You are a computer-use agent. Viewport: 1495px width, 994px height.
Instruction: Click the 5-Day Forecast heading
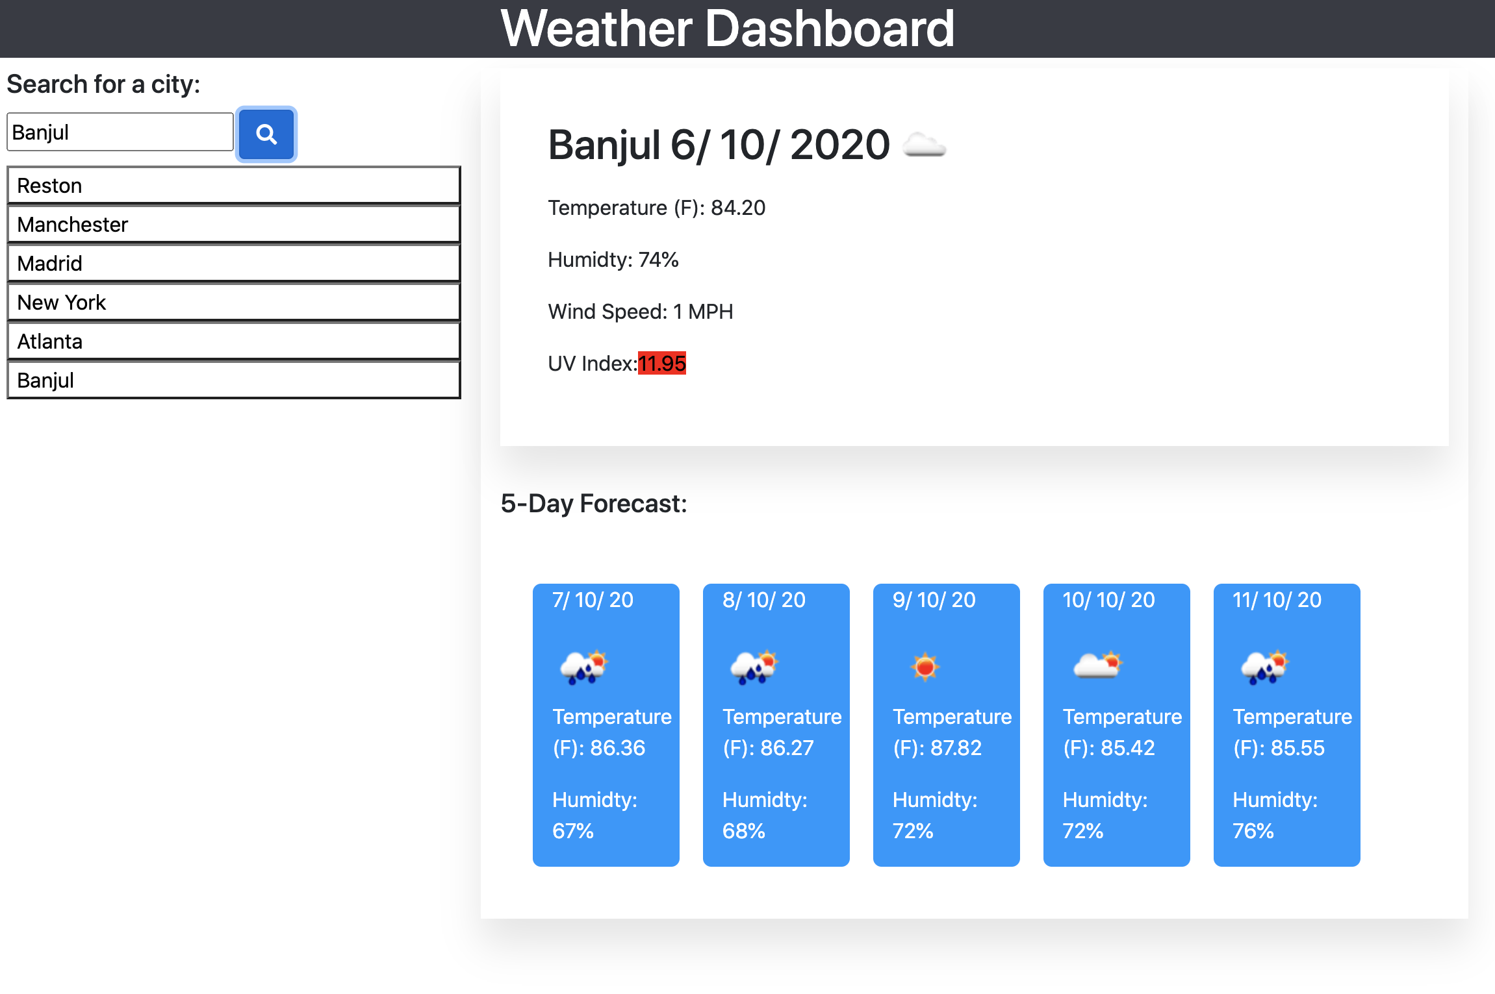[594, 504]
